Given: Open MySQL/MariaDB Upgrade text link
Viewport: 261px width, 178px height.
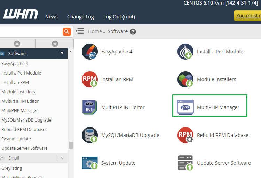Looking at the screenshot, I should pyautogui.click(x=130, y=135).
